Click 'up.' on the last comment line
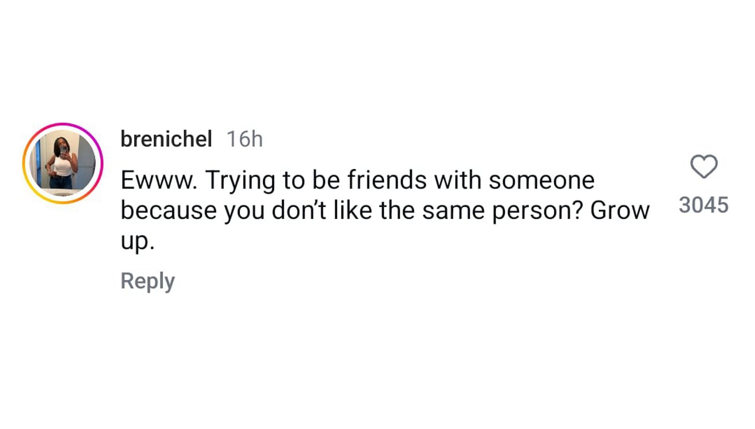 point(137,242)
